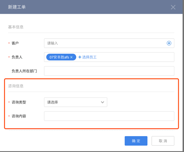Cancel using the 取消 button
This screenshot has height=152, width=184.
163,141
